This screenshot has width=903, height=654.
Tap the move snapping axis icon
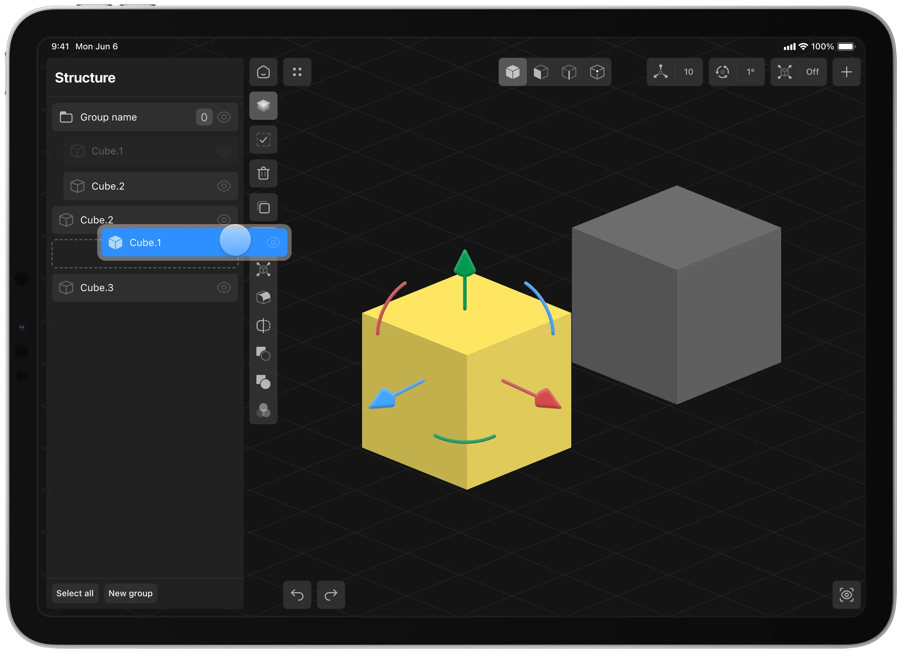click(661, 72)
